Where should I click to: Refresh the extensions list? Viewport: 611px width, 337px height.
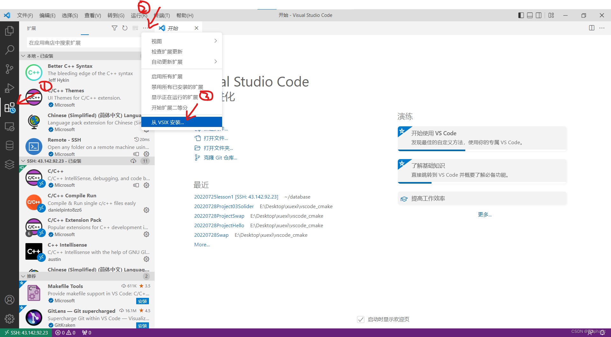(125, 28)
